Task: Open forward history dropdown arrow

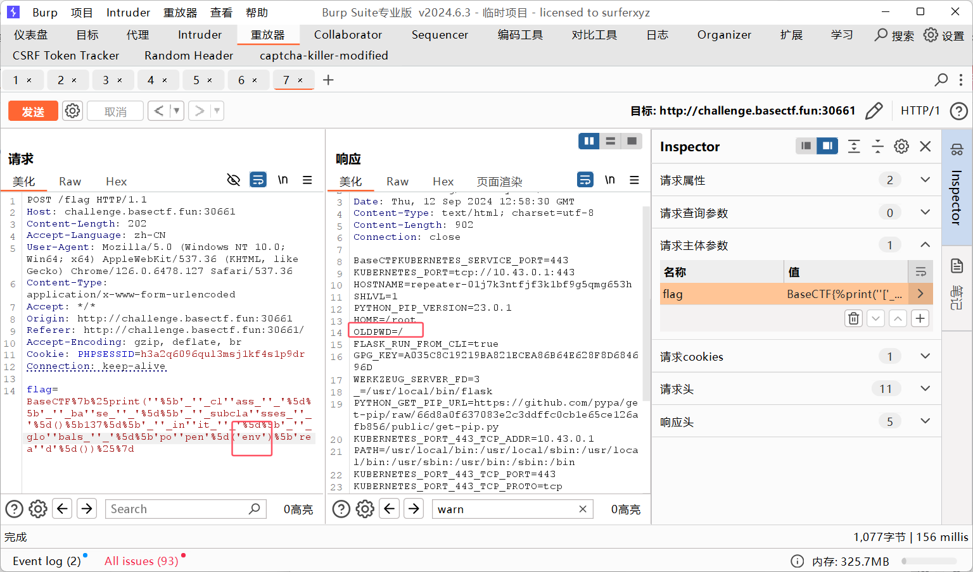Action: click(217, 111)
